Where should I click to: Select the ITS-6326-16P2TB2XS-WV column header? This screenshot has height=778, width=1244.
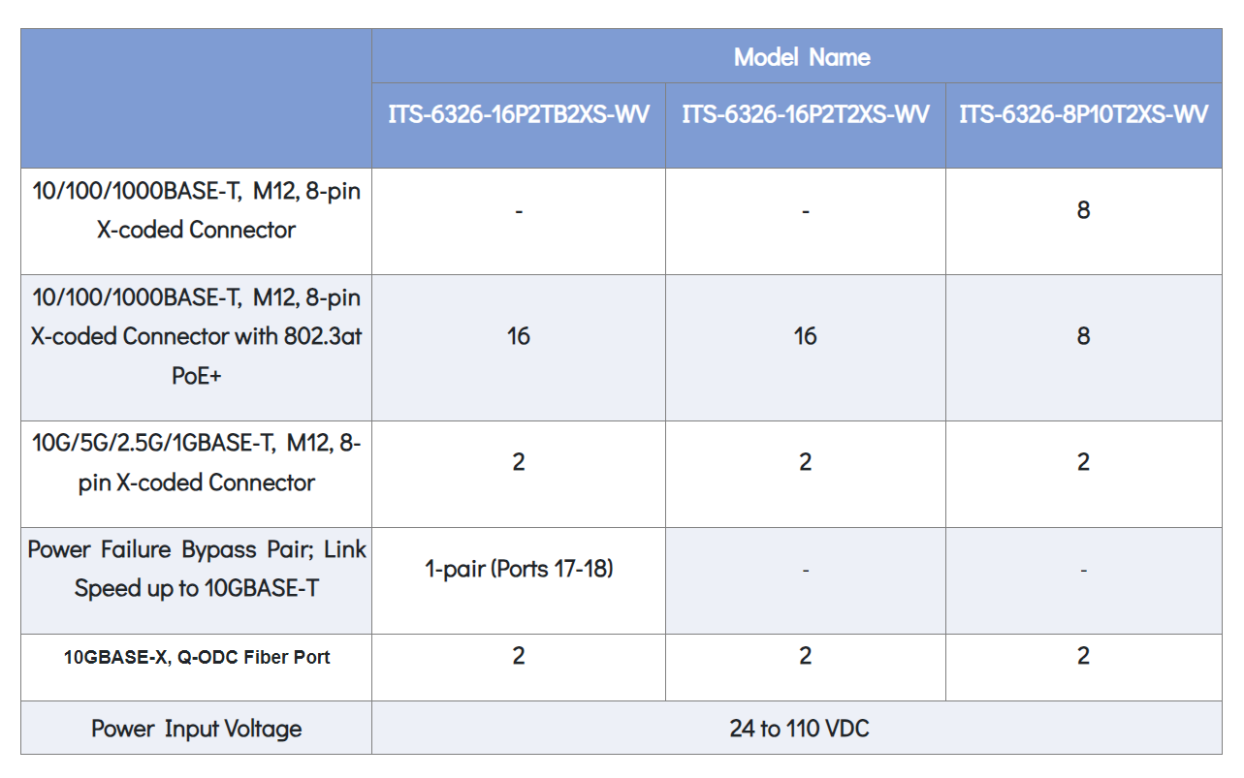(519, 114)
